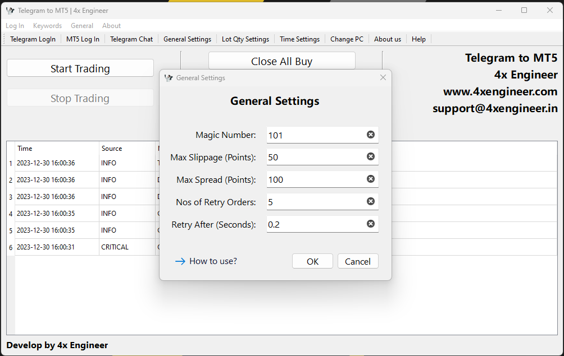Select the 2023-12-30 16:00:31 time cell

click(x=57, y=247)
